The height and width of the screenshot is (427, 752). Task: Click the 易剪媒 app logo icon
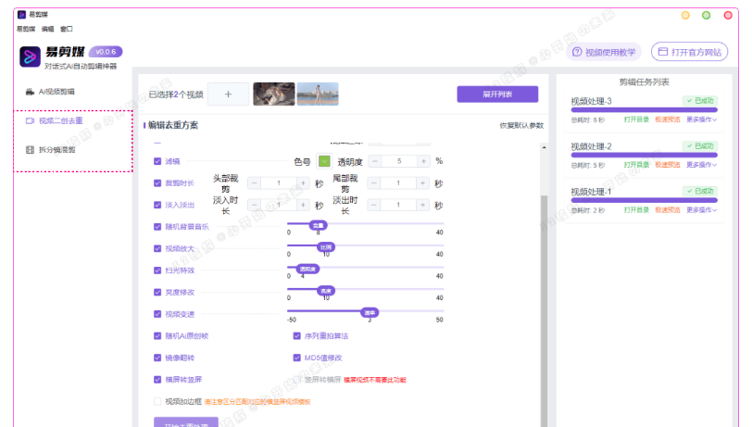point(30,57)
